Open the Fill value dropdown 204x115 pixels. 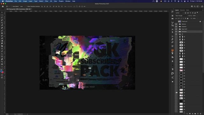(197, 19)
